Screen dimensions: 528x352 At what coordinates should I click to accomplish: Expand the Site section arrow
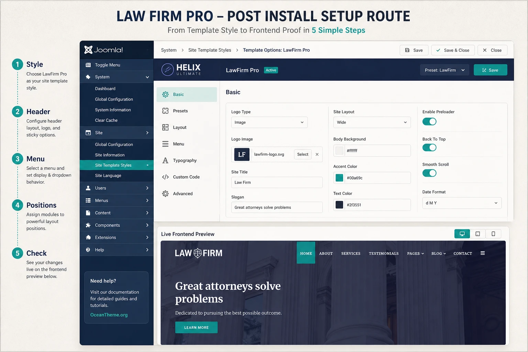pyautogui.click(x=147, y=133)
